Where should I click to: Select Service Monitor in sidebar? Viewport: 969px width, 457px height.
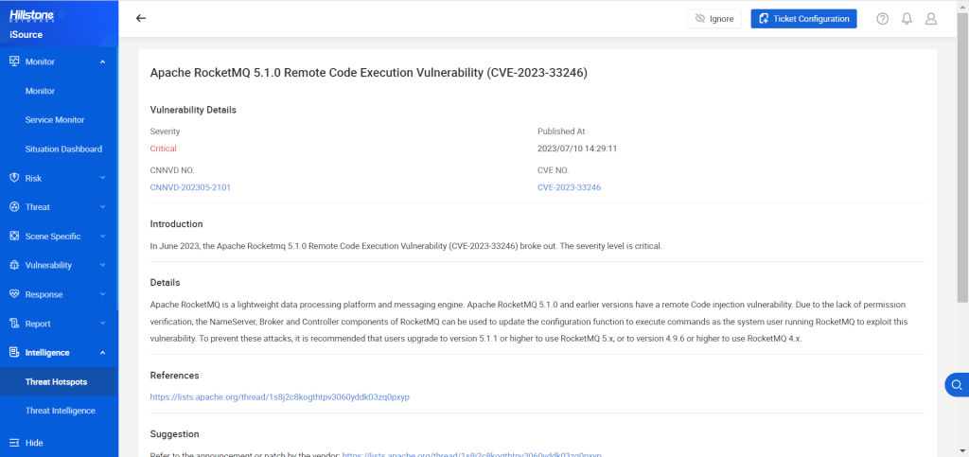[55, 120]
